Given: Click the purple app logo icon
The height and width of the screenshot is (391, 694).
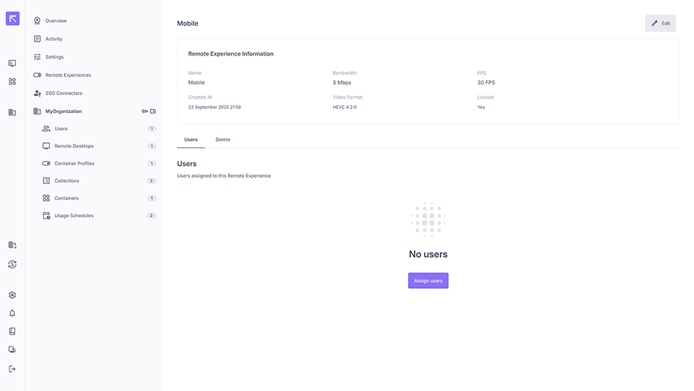Looking at the screenshot, I should pyautogui.click(x=12, y=19).
